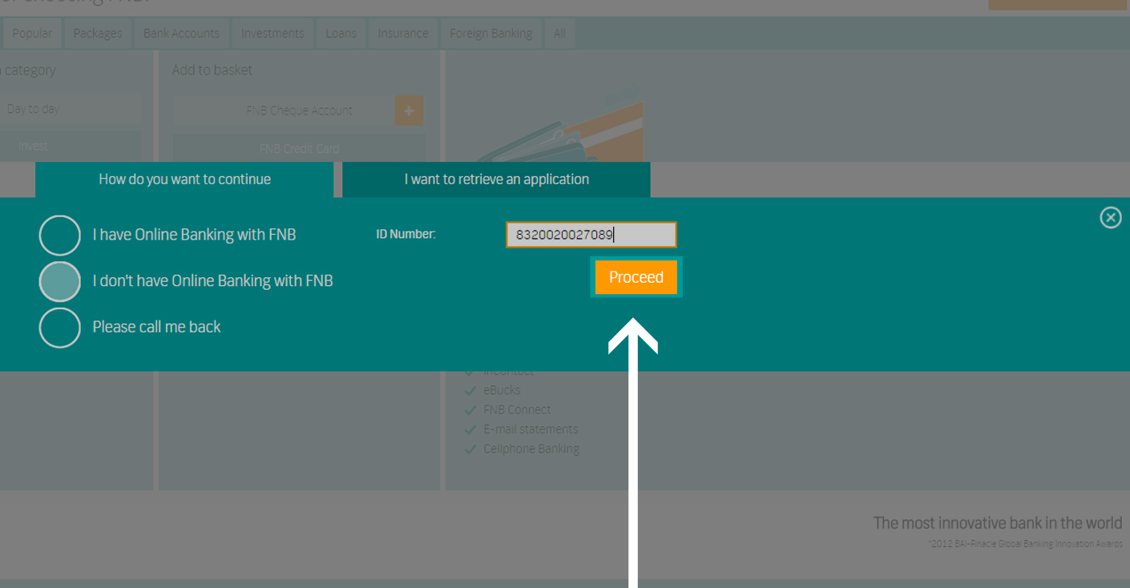Screen dimensions: 1130x588
Task: Open How do you want to continue tab
Action: click(184, 179)
